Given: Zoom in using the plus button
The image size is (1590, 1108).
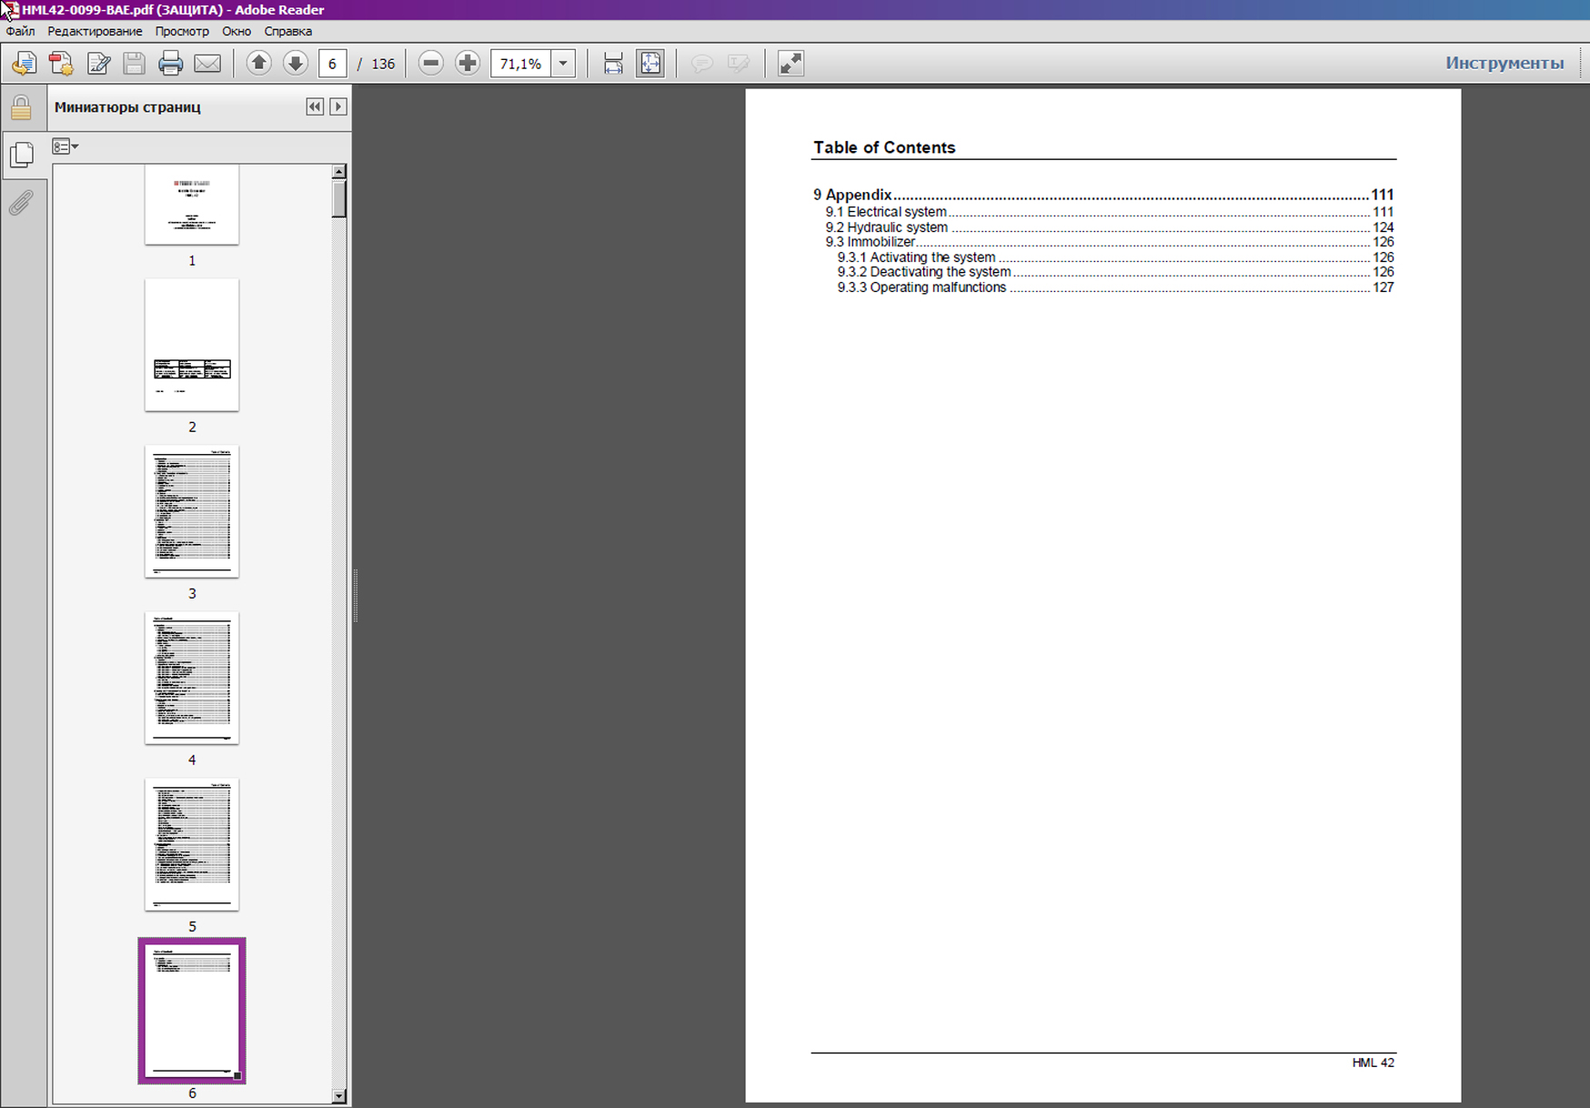Looking at the screenshot, I should 468,63.
